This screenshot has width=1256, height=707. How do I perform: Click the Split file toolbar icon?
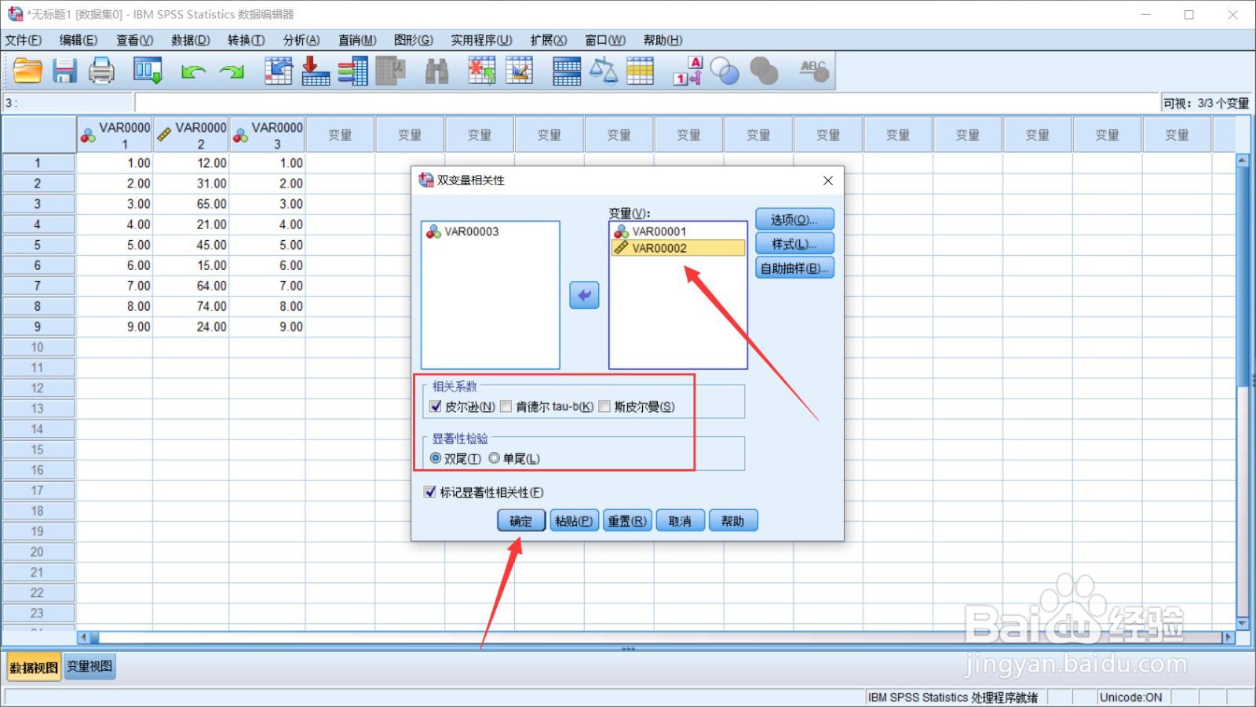point(566,71)
